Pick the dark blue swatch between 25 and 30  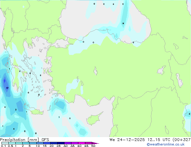(x=61, y=143)
